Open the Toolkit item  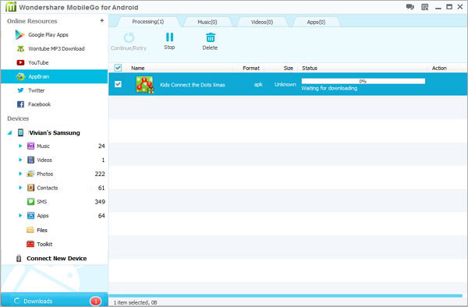[44, 244]
